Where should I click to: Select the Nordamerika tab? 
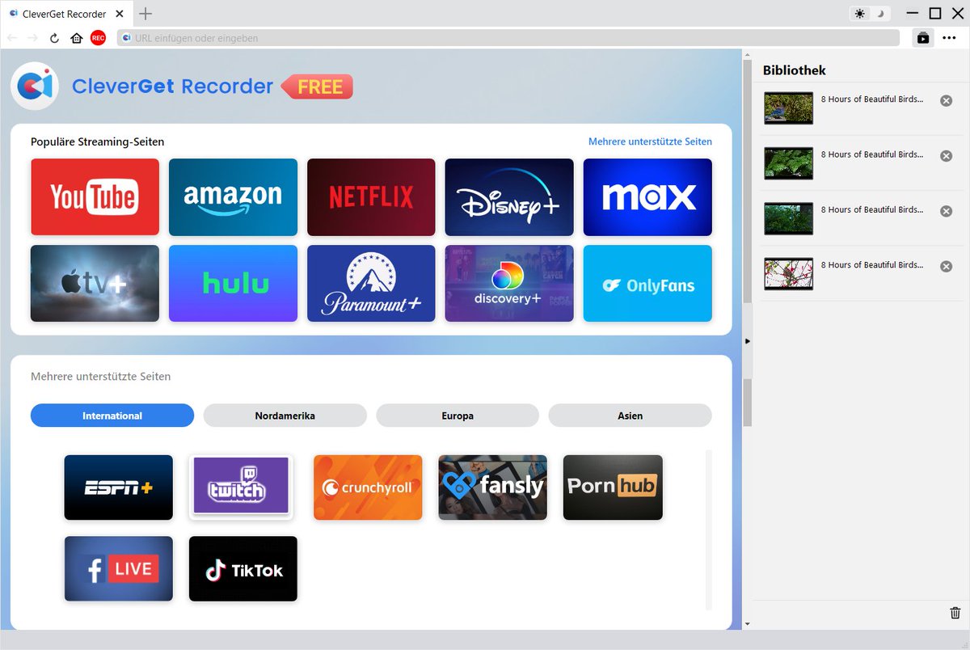(x=285, y=416)
